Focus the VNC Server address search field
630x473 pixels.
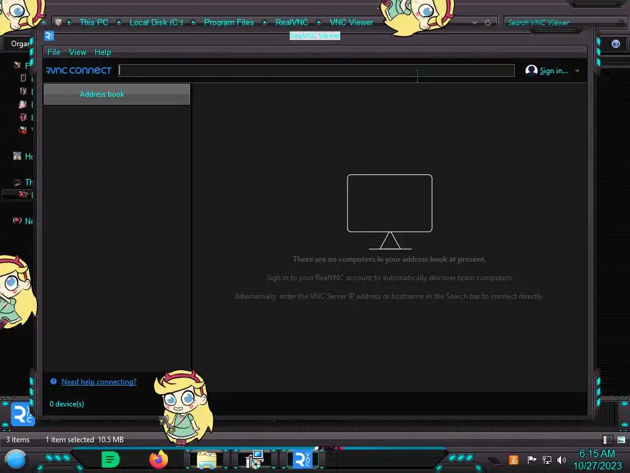(316, 70)
